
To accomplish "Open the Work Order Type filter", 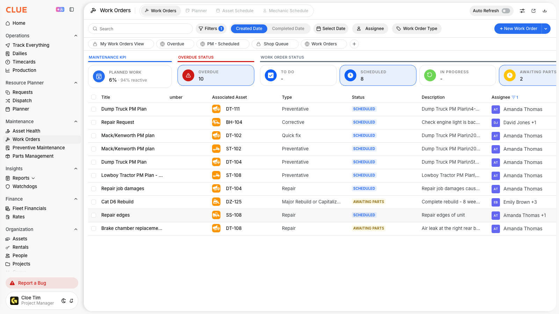I will (x=417, y=29).
